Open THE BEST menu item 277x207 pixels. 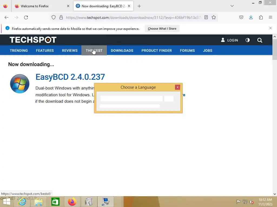tap(94, 50)
